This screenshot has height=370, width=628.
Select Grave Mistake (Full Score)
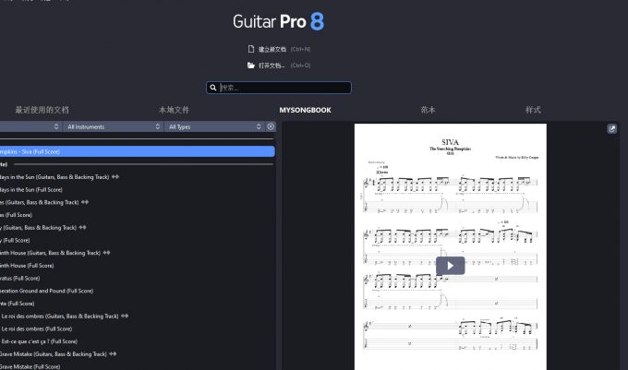tap(30, 366)
